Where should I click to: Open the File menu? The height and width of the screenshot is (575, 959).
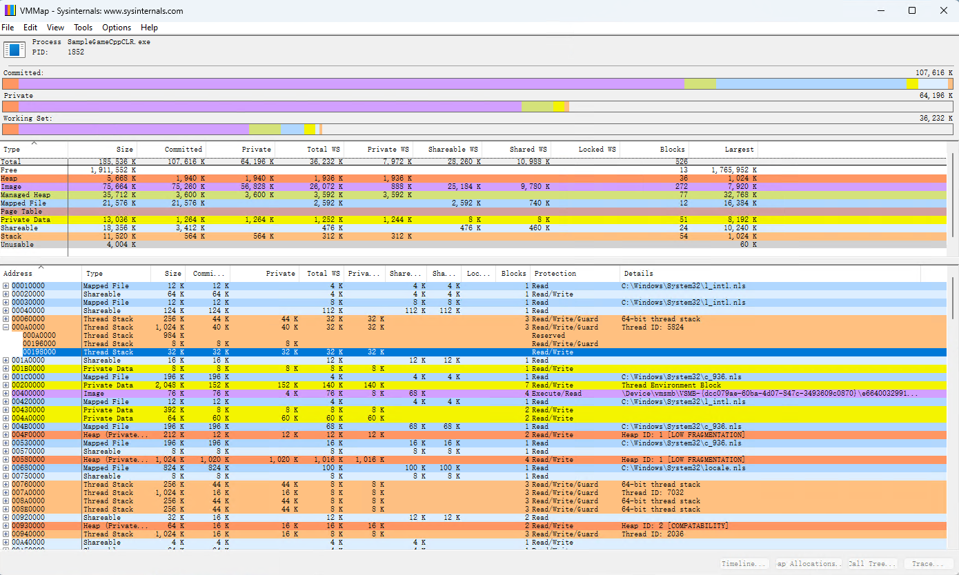[x=8, y=28]
